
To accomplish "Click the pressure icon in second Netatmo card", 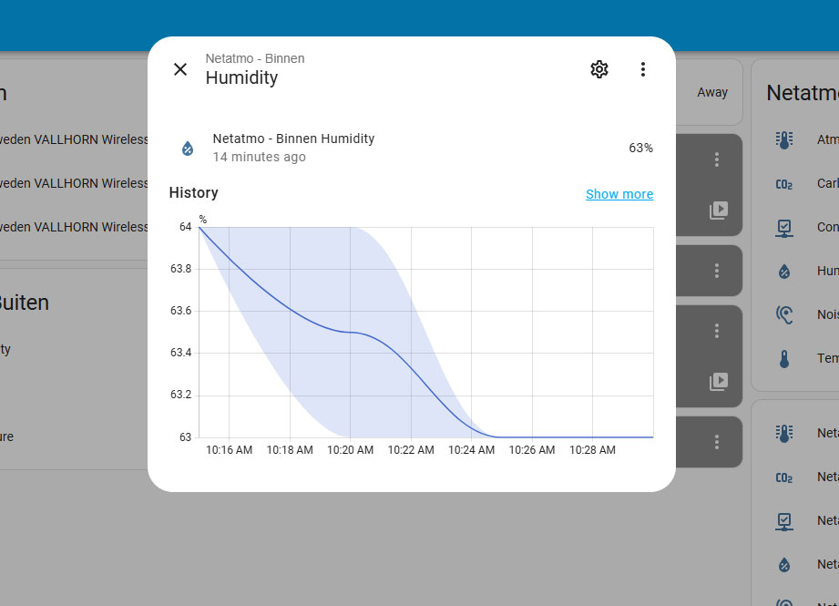I will (x=784, y=433).
